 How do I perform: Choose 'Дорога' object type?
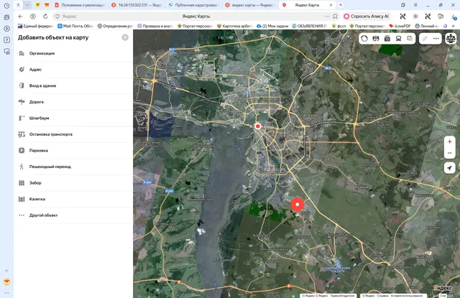73,102
